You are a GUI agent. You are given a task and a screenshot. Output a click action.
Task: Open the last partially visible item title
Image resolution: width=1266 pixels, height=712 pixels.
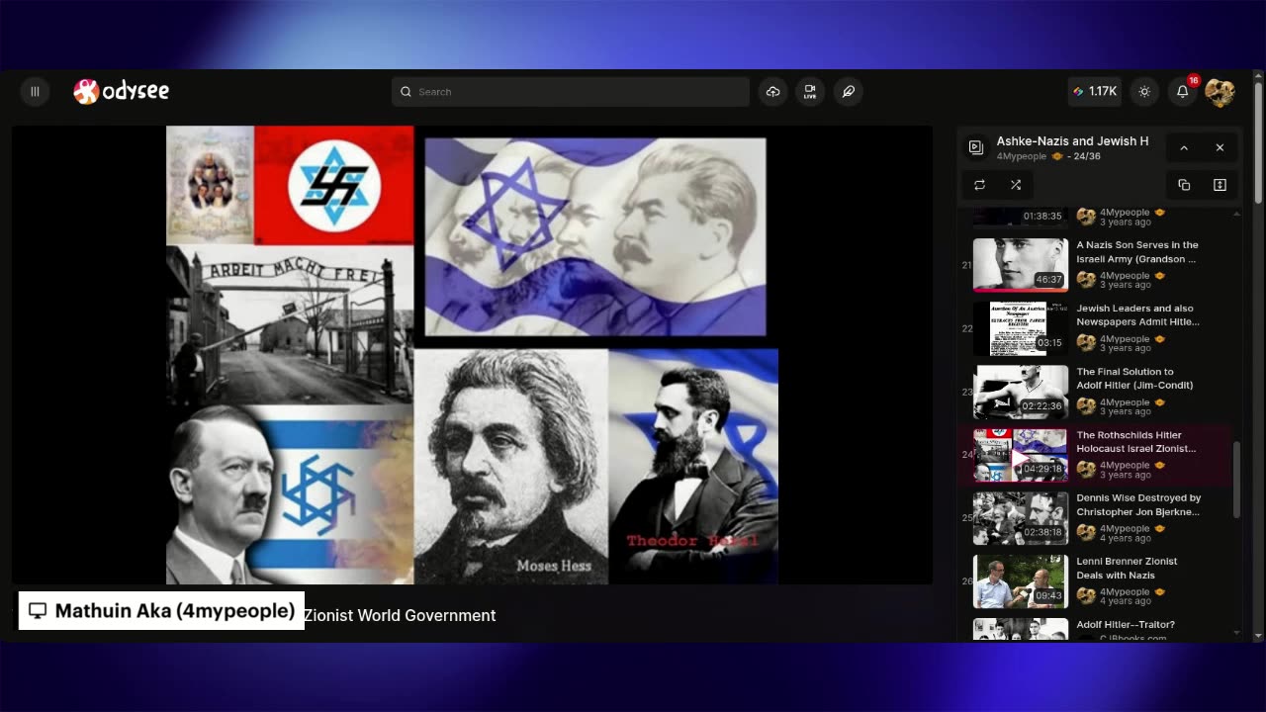click(1126, 624)
